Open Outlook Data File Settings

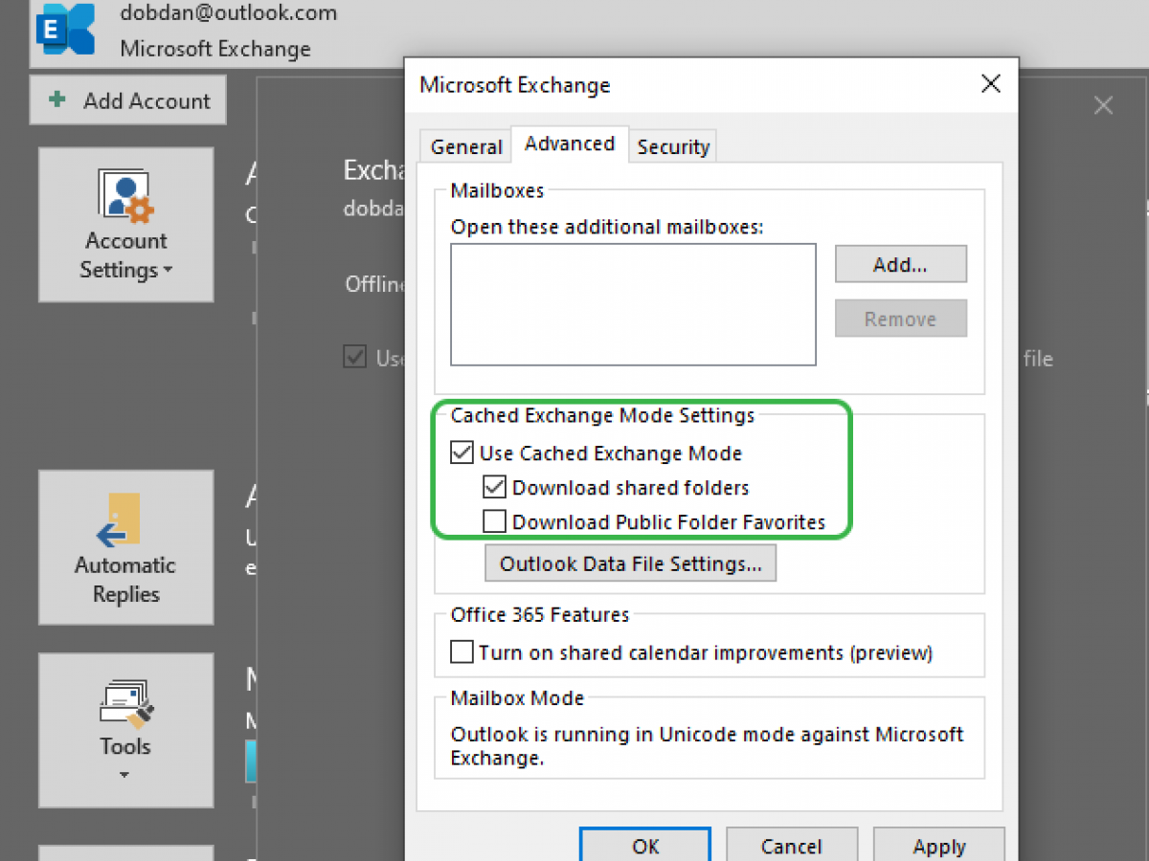point(631,563)
